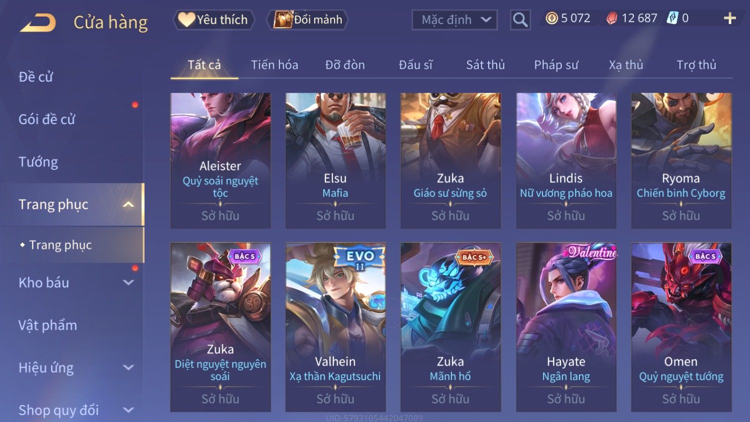
Task: Select the Sát thủ tab
Action: [x=485, y=65]
